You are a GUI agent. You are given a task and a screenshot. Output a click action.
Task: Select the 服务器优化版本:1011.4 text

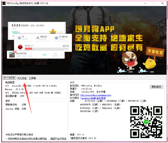(83, 138)
